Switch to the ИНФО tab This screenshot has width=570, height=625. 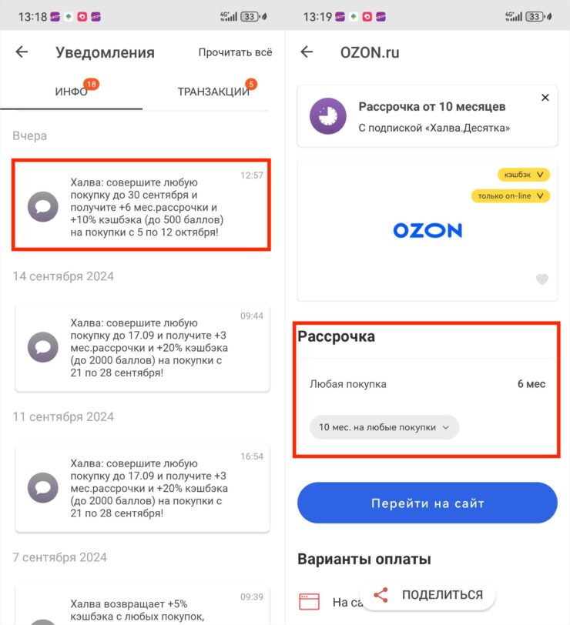tap(72, 90)
